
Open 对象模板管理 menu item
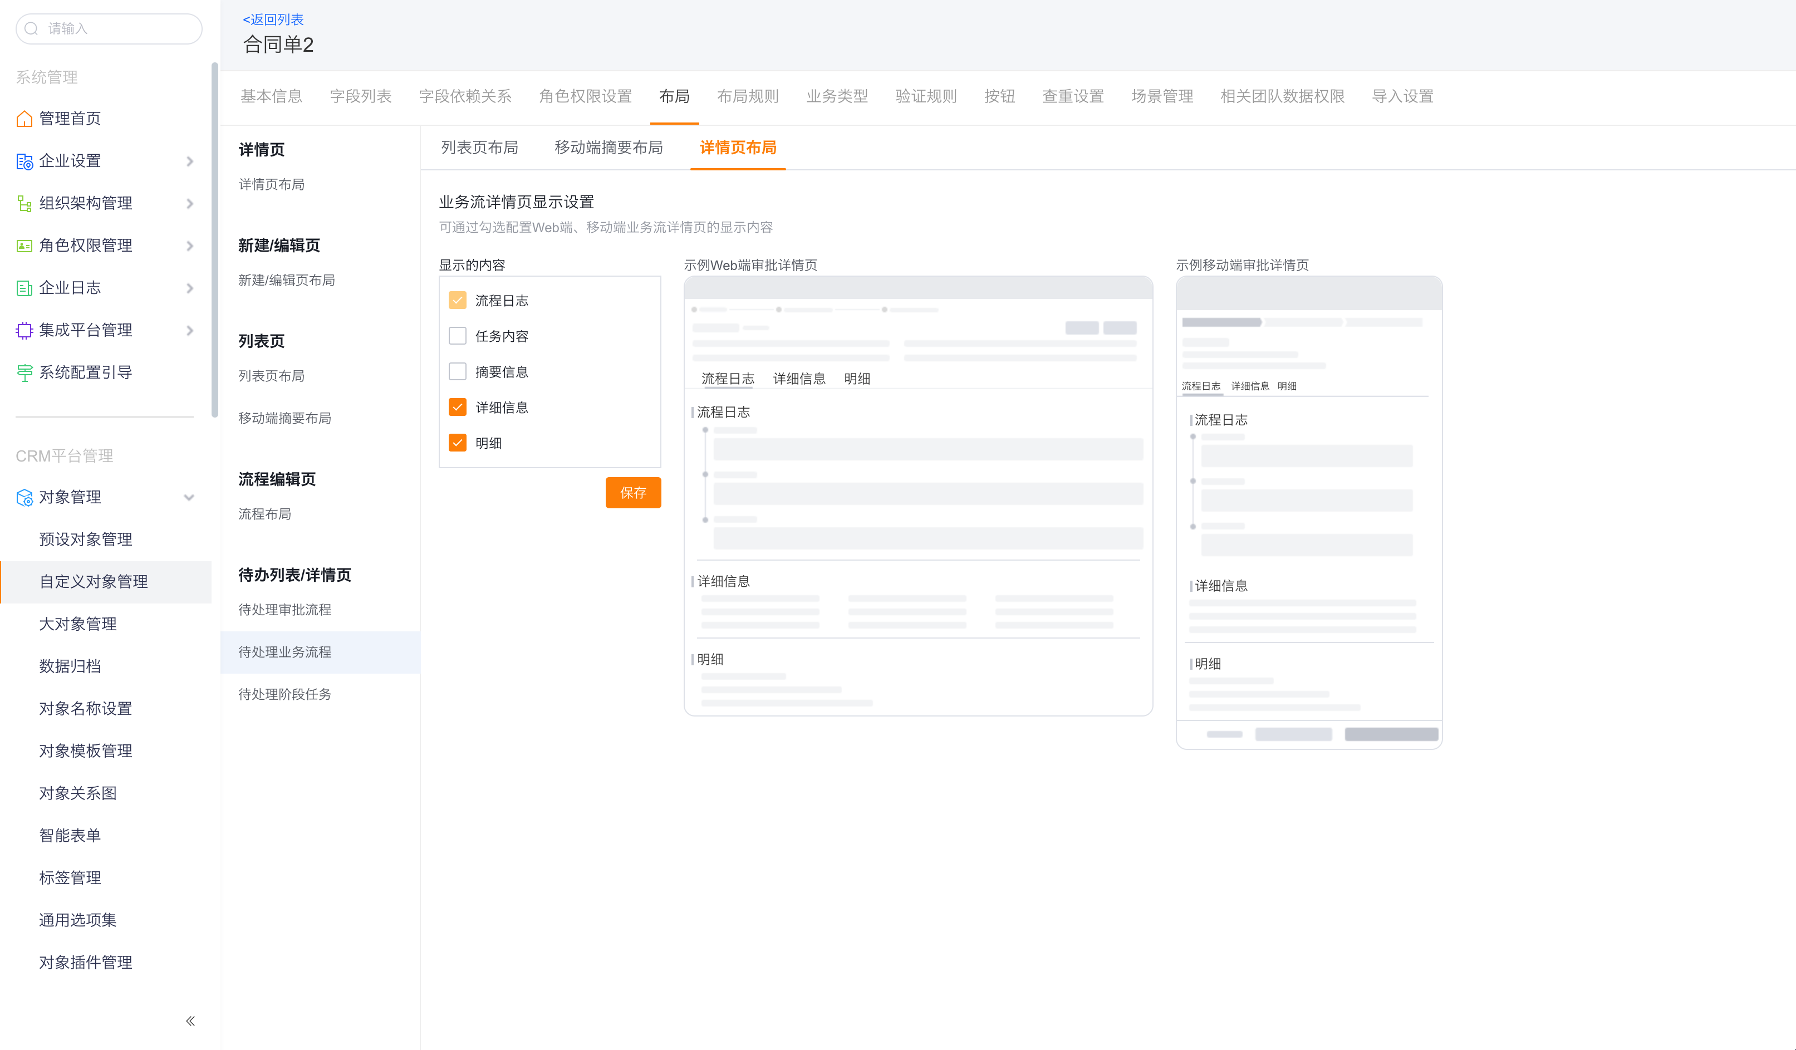(86, 750)
